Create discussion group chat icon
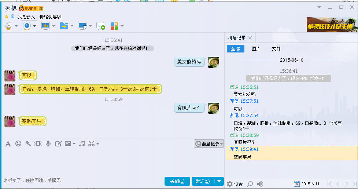This screenshot has width=358, height=189. [x=101, y=26]
